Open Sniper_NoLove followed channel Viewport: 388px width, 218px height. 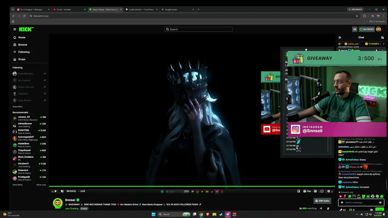click(x=29, y=87)
